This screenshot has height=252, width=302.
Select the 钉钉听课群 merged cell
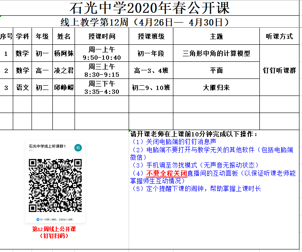(279, 70)
